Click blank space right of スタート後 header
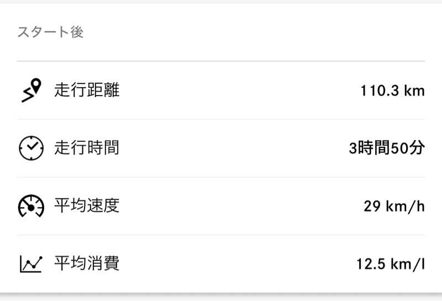The image size is (442, 301). click(254, 31)
